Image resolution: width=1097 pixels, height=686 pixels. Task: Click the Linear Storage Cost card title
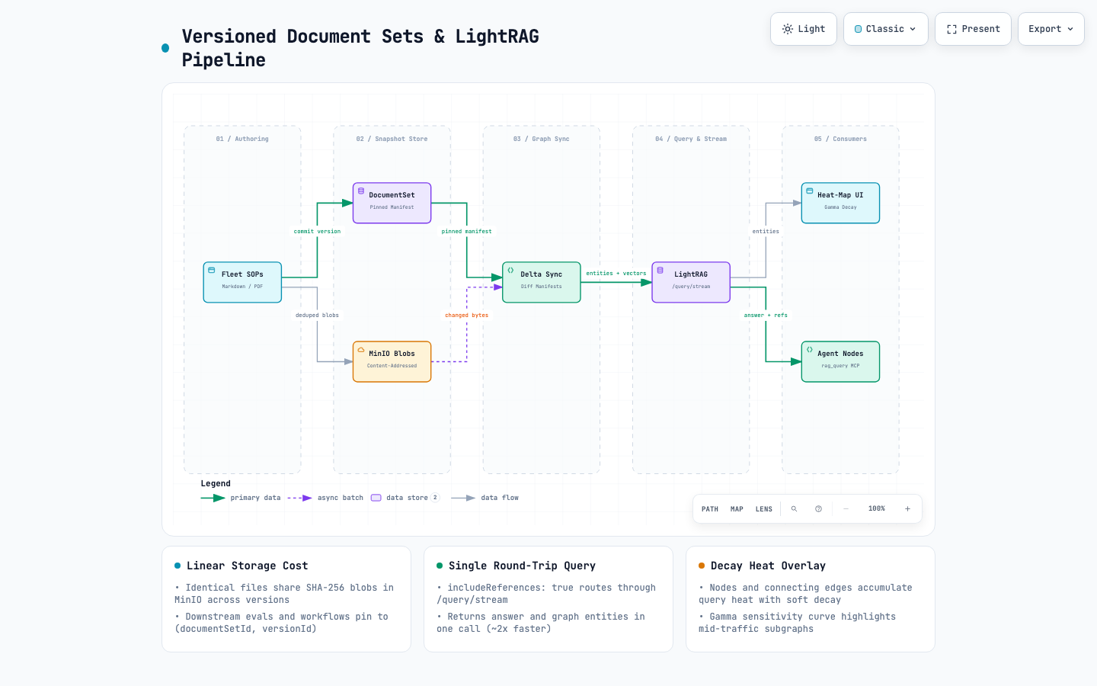[248, 566]
